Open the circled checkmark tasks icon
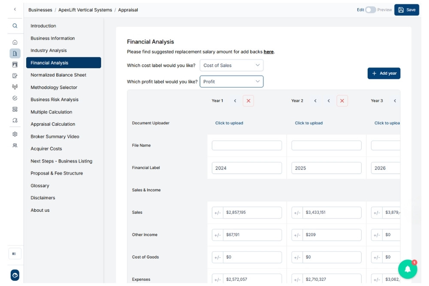429x286 pixels. (15, 98)
